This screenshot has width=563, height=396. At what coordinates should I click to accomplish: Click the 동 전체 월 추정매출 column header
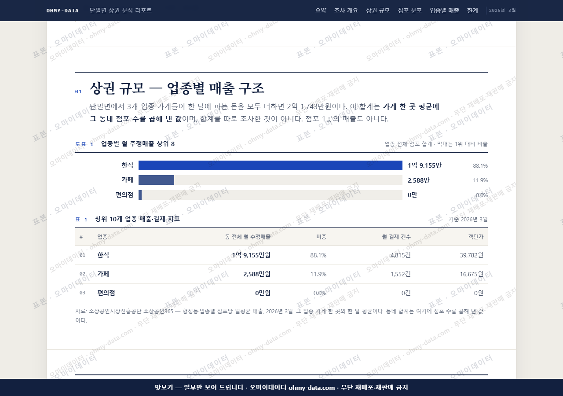[248, 237]
